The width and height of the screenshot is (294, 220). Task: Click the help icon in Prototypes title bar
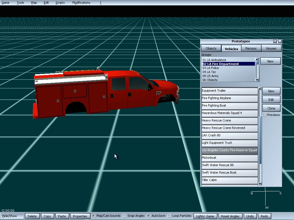pyautogui.click(x=275, y=41)
